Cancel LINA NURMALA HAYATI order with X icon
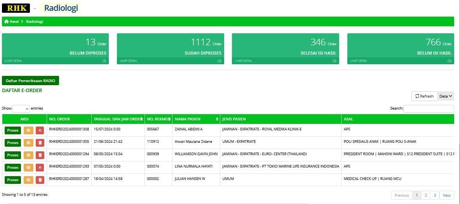Screen dimensions: 460x204 (40, 168)
